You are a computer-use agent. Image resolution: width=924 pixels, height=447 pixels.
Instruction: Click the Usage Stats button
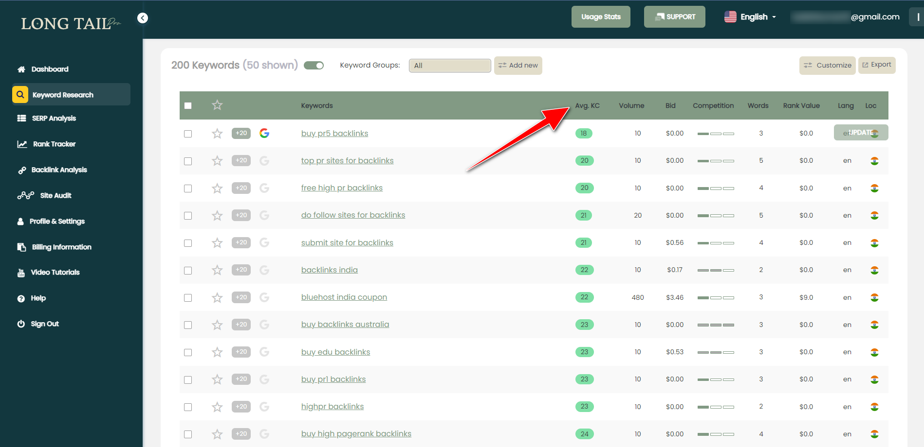(x=601, y=17)
